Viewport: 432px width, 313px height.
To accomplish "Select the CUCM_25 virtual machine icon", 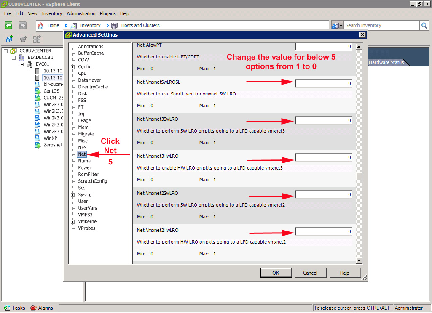I will pos(38,98).
